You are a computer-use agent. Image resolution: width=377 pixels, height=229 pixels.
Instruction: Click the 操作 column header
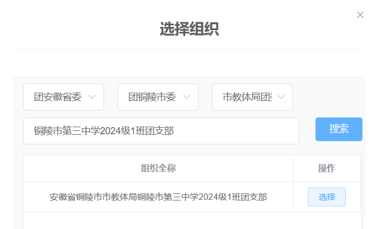(326, 169)
